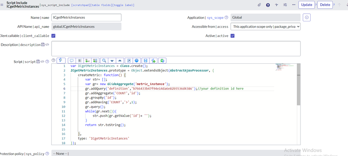Toggle comment in the script toolbar
348x156 pixels.
click(72, 60)
